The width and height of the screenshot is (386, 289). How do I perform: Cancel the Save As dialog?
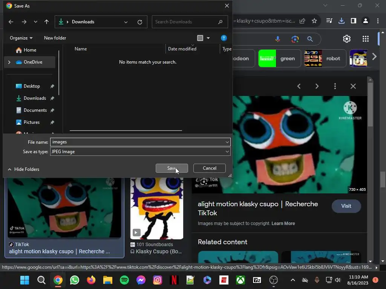click(210, 168)
